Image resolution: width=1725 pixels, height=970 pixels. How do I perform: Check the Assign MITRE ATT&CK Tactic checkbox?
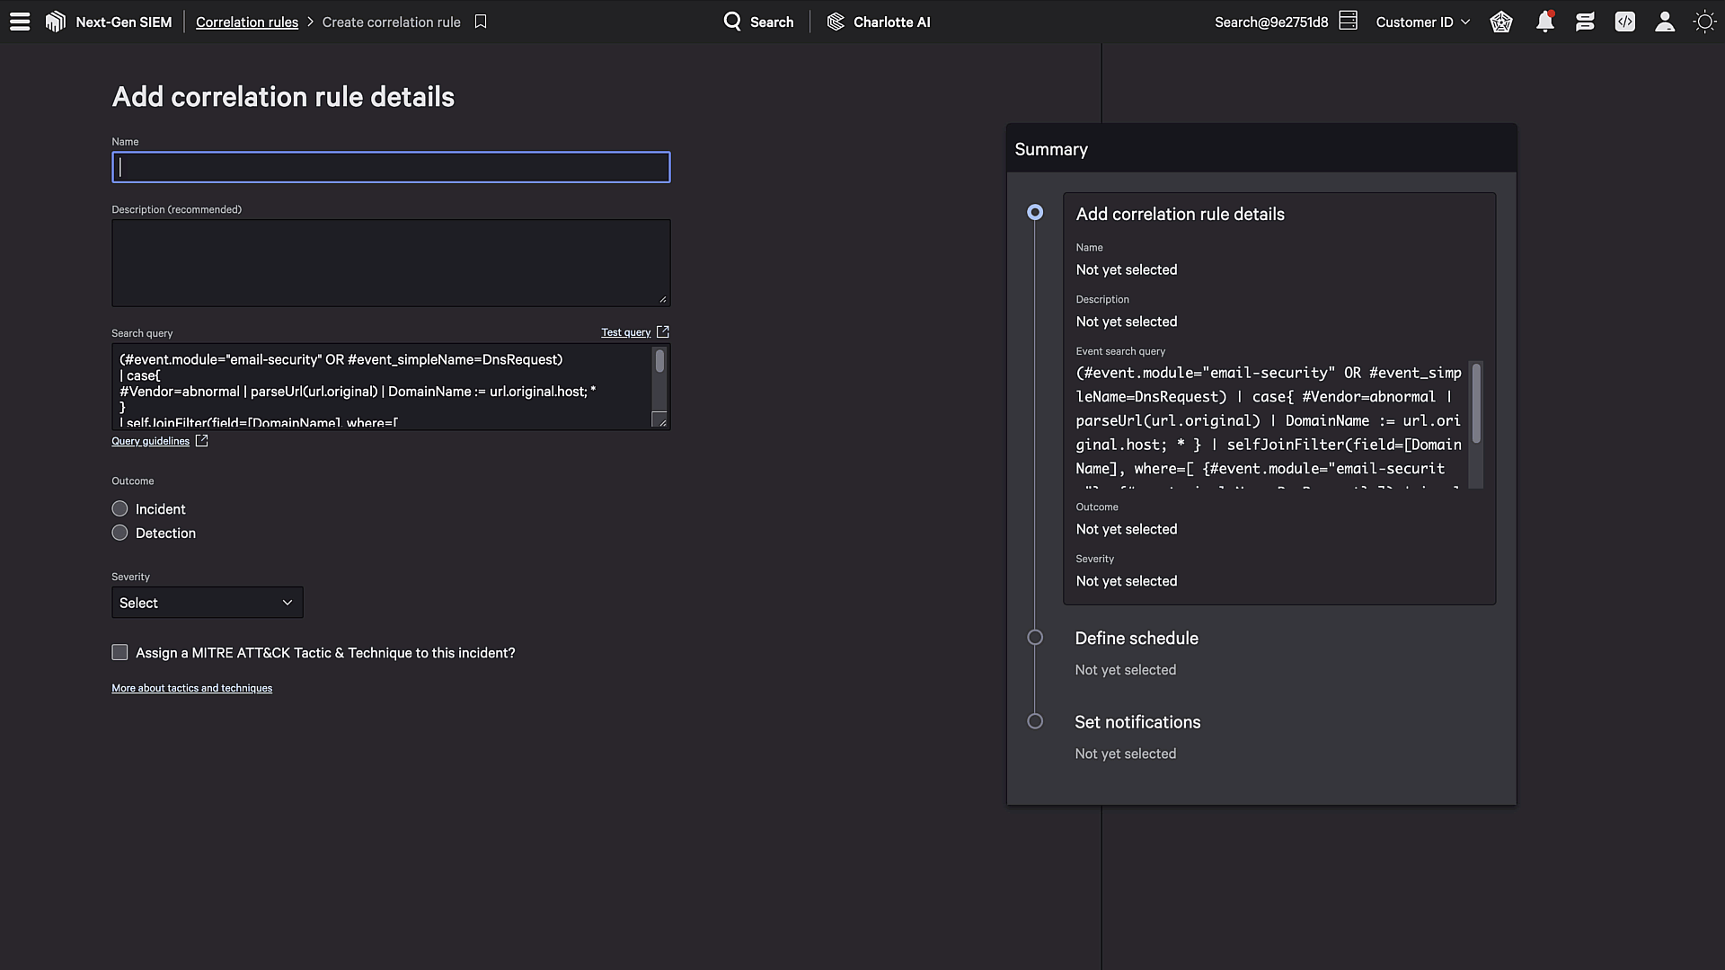tap(119, 652)
